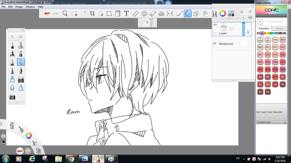Open the Help menu
291x163 pixels.
click(40, 7)
